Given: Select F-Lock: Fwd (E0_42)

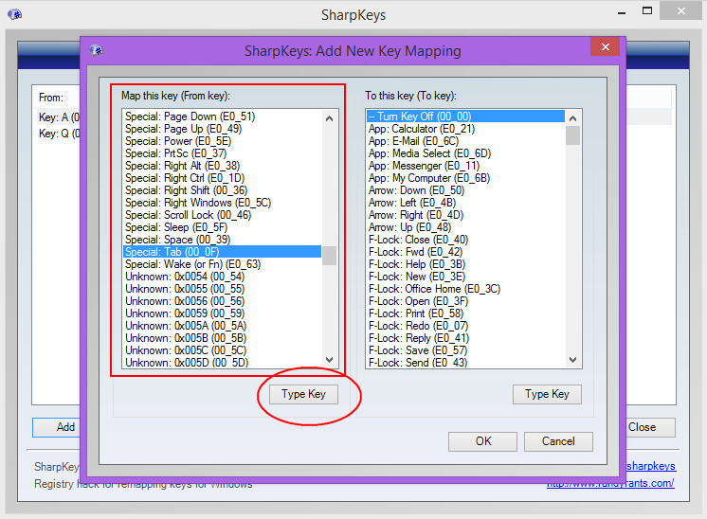Looking at the screenshot, I should click(x=465, y=252).
